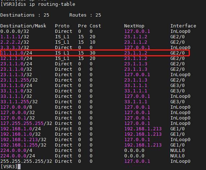This screenshot has width=206, height=170.
Task: Select the 2.2.2.2/32 destination text
Action: pyautogui.click(x=15, y=42)
